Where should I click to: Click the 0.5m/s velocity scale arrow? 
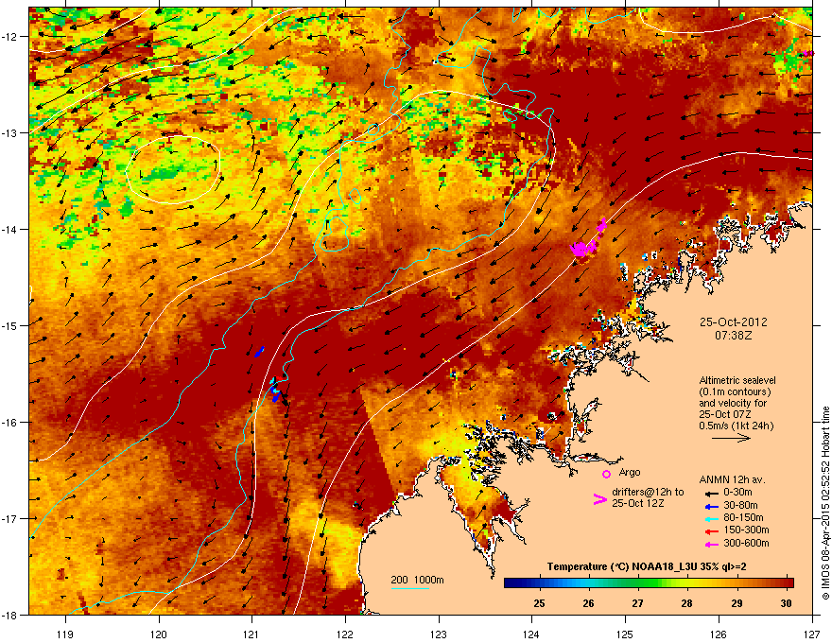[x=731, y=438]
